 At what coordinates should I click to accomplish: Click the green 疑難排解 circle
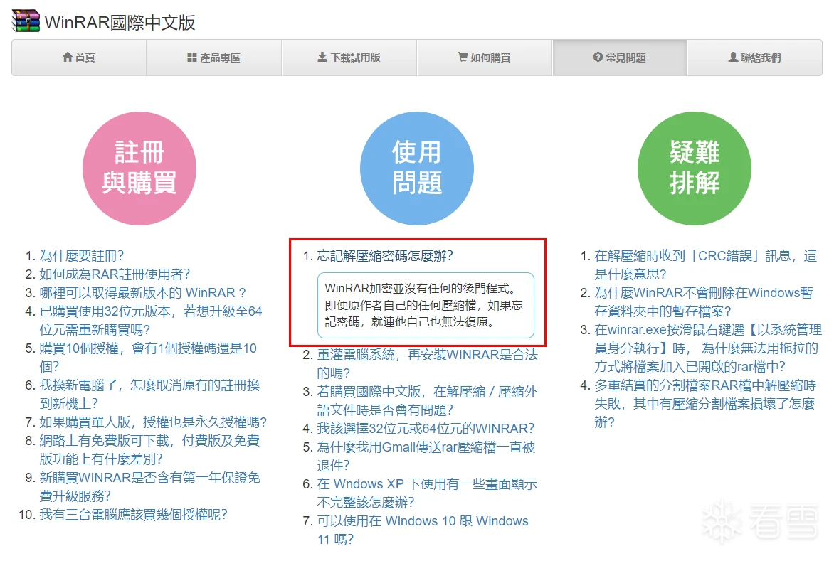click(x=695, y=169)
